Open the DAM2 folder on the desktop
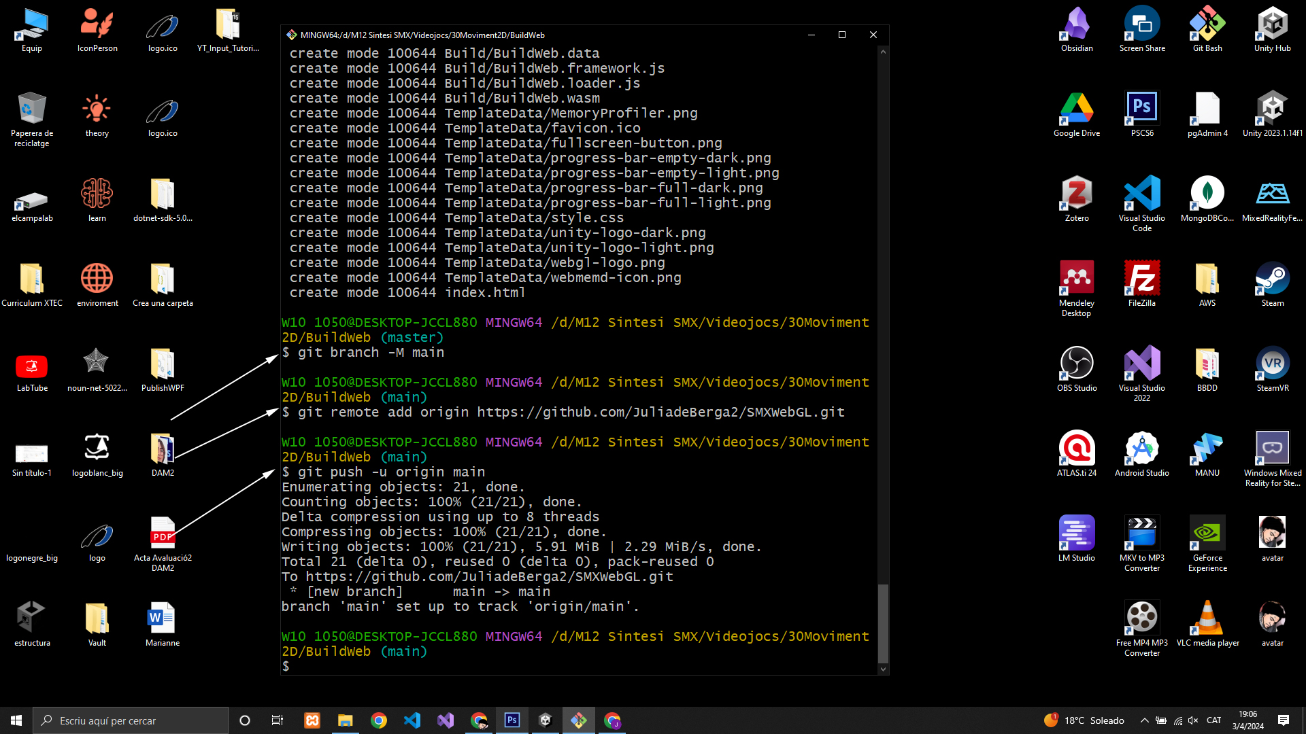The height and width of the screenshot is (734, 1306). 163,449
